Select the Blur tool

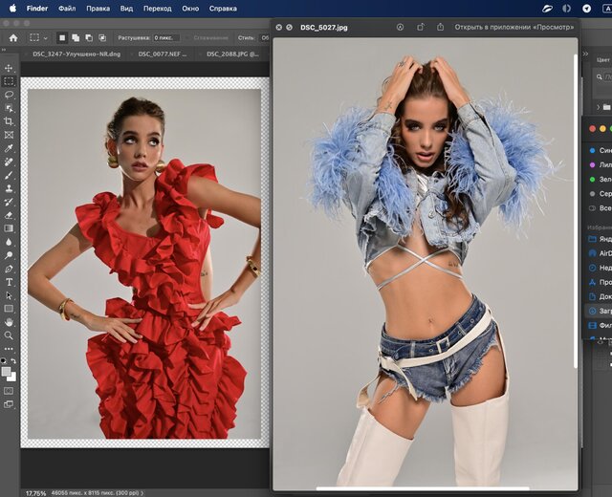(9, 242)
